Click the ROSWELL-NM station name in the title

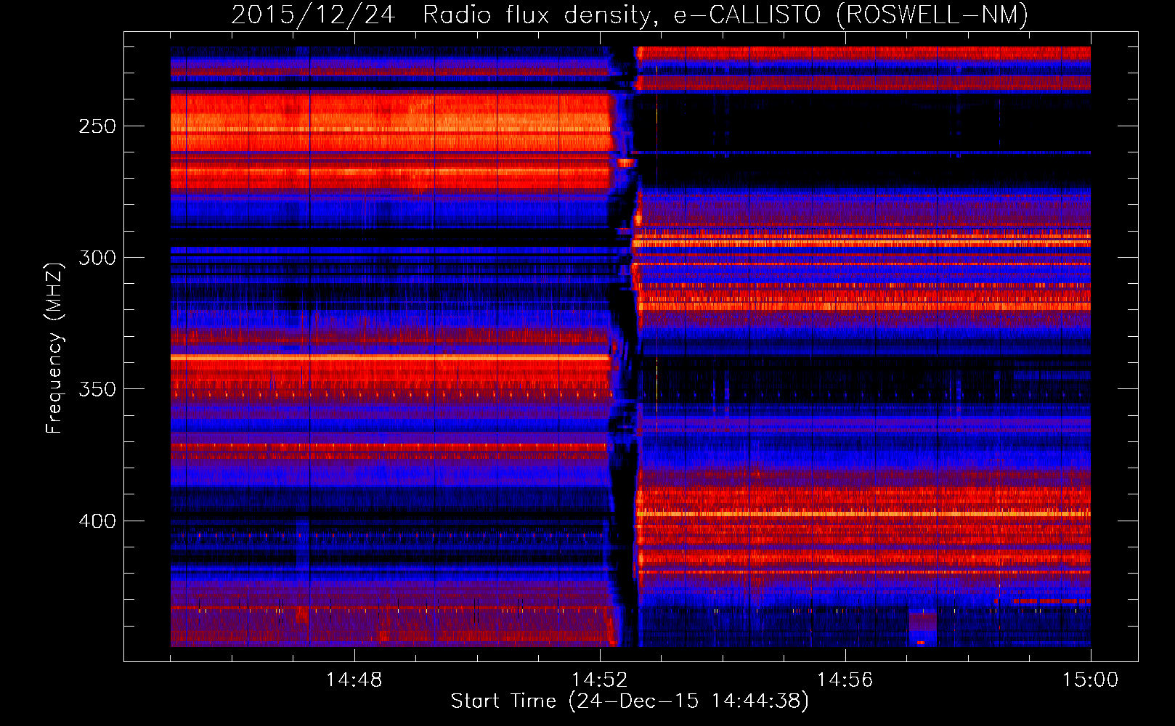click(x=932, y=15)
